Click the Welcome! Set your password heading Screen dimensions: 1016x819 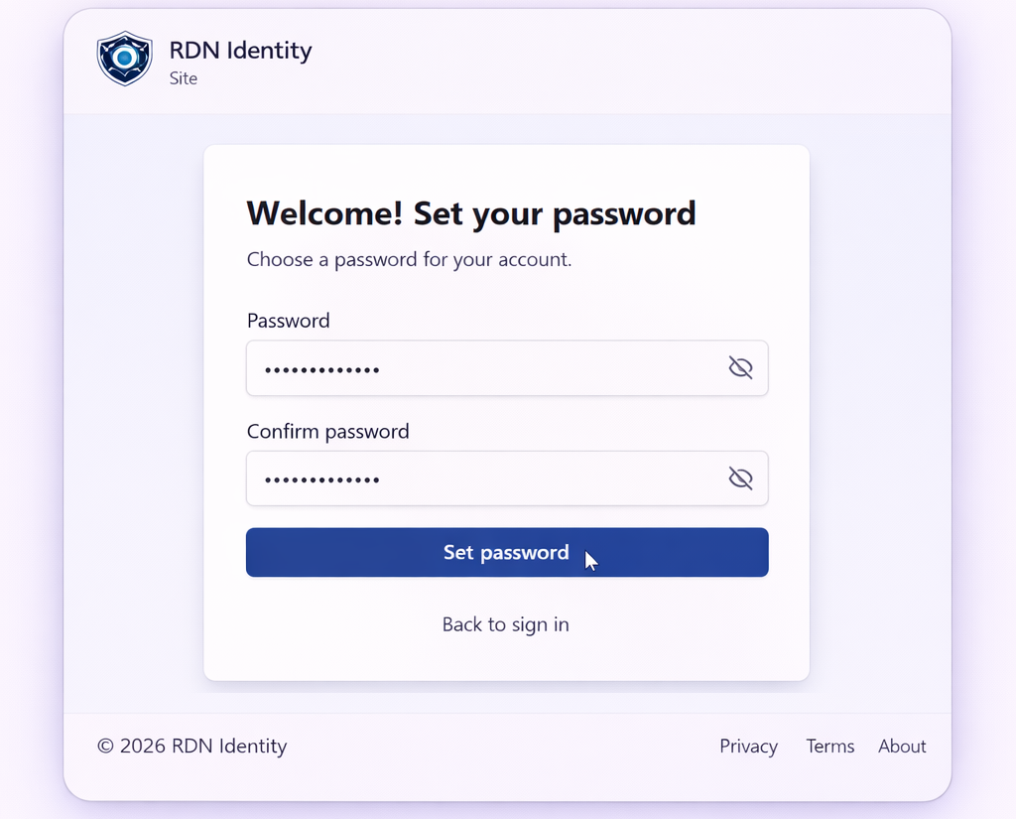point(470,213)
